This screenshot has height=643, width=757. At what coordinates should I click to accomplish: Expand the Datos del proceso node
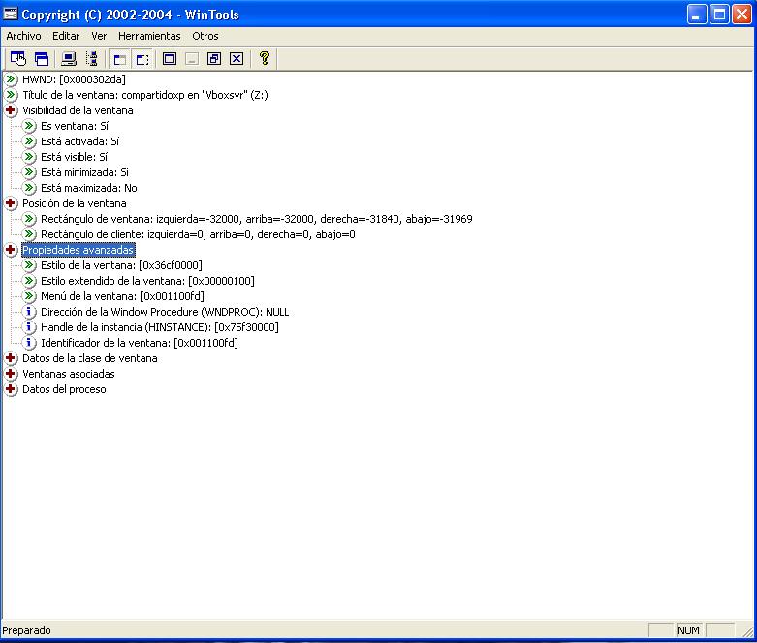coord(11,389)
